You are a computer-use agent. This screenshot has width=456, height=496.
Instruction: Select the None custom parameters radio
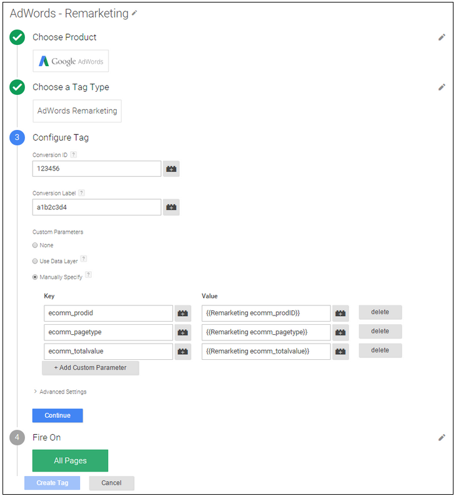coord(35,245)
